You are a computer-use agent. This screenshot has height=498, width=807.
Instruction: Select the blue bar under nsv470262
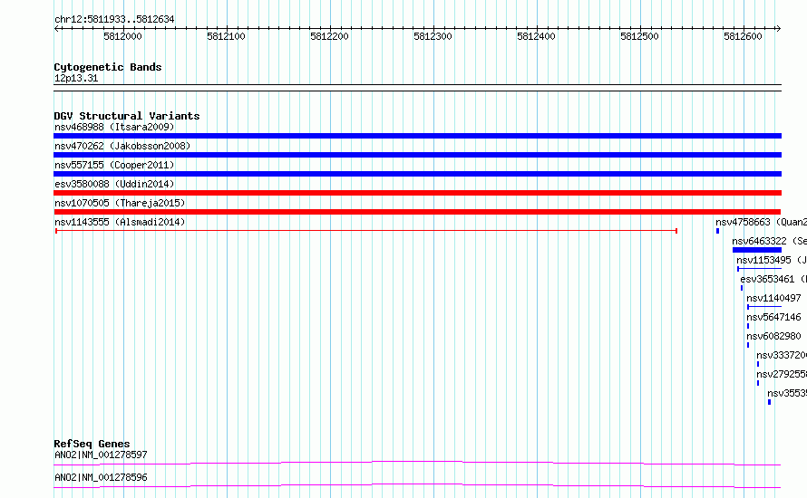pyautogui.click(x=417, y=155)
